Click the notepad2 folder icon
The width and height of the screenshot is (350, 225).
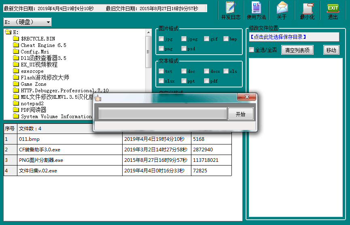pos(16,103)
